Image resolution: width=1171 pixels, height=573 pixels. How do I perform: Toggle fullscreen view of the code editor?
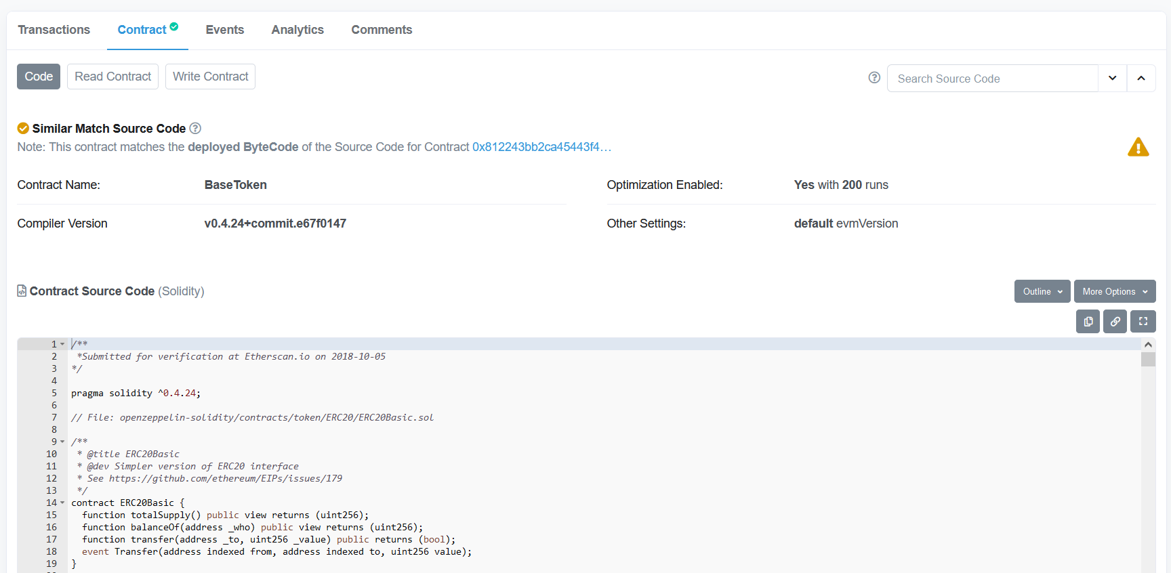(x=1143, y=322)
